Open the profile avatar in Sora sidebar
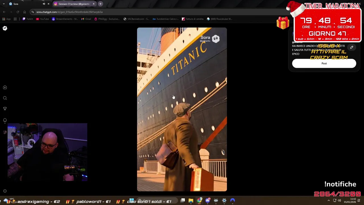The width and height of the screenshot is (364, 205). [5, 132]
